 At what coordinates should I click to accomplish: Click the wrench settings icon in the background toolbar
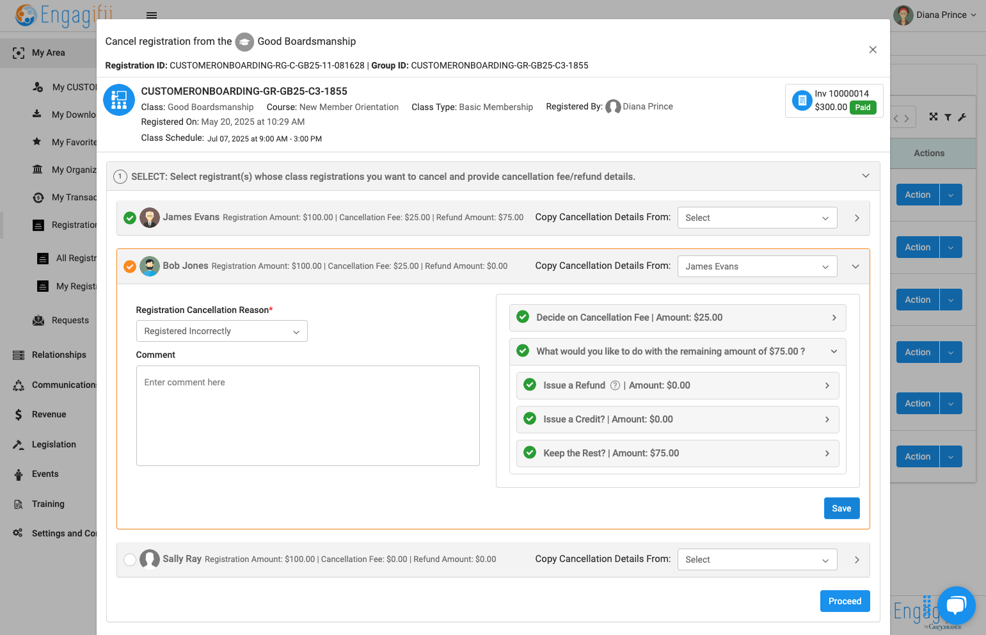tap(962, 117)
